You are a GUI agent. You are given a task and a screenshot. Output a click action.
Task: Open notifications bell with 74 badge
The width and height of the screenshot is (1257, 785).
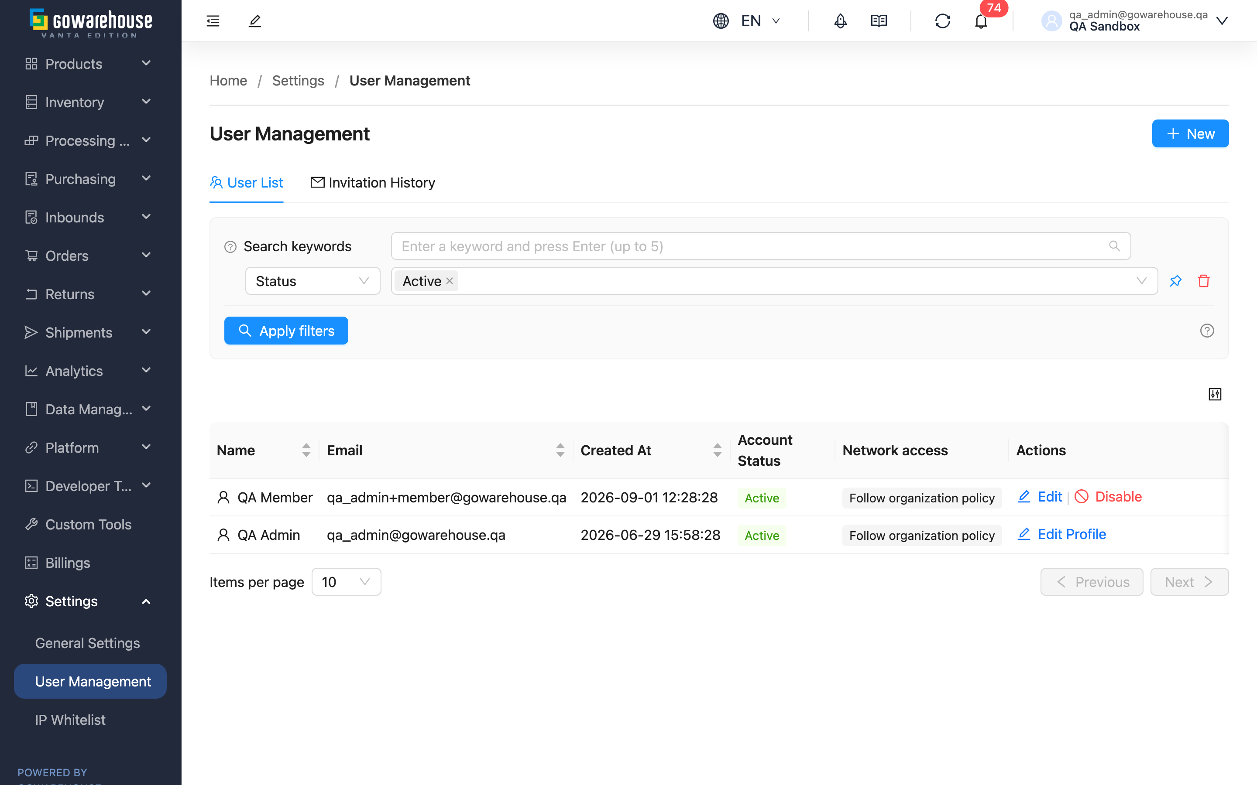(x=981, y=21)
